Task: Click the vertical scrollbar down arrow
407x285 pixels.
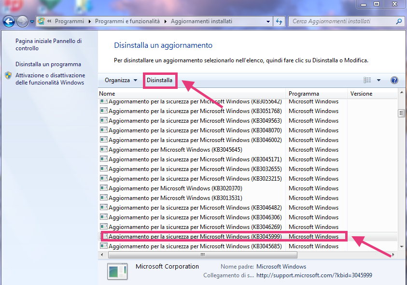Action: (x=402, y=247)
